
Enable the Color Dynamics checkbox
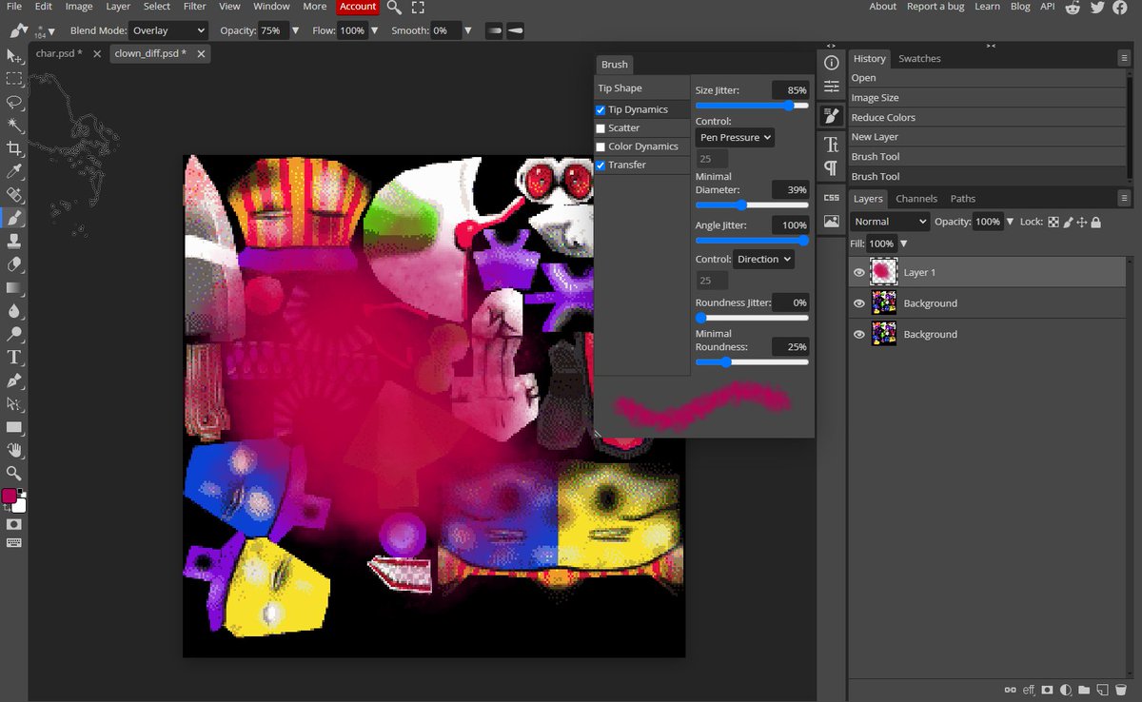click(601, 146)
